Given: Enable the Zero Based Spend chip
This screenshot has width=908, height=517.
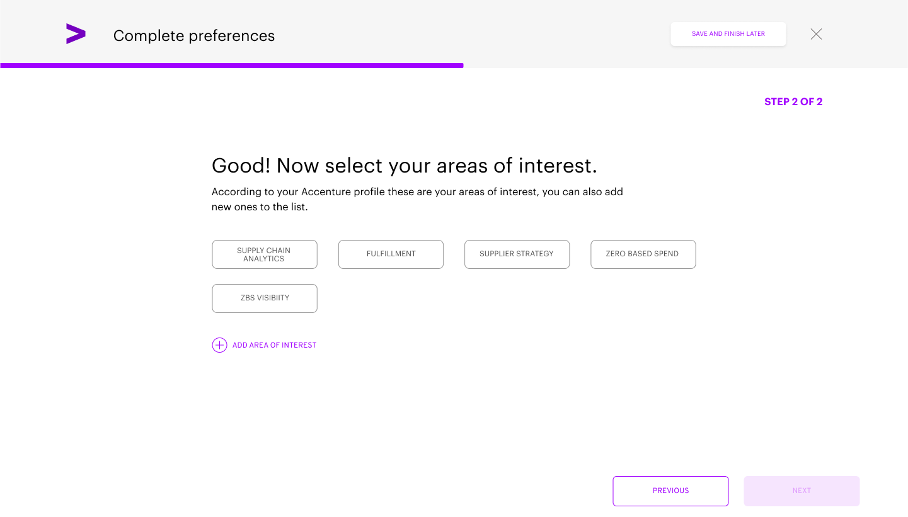Looking at the screenshot, I should [x=643, y=254].
